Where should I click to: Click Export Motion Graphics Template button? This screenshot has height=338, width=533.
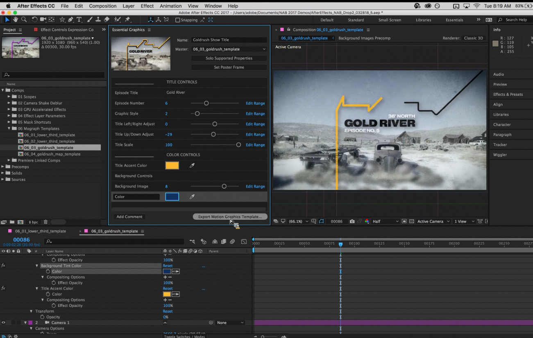click(230, 217)
